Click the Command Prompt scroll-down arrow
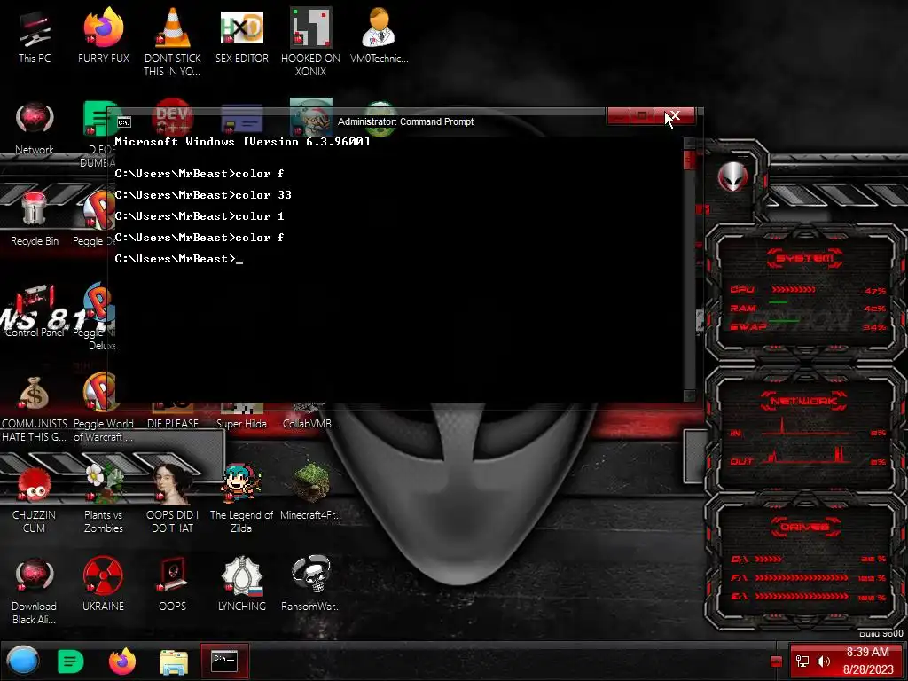 click(x=689, y=395)
